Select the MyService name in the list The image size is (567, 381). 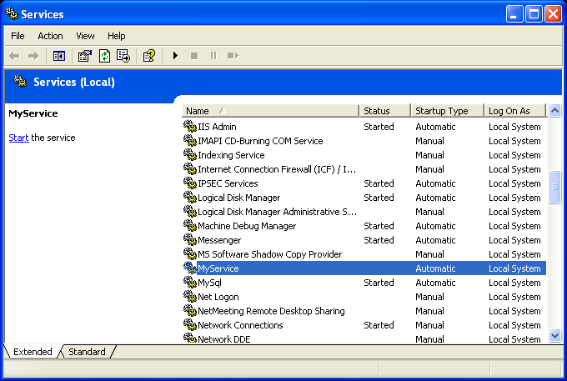click(218, 268)
